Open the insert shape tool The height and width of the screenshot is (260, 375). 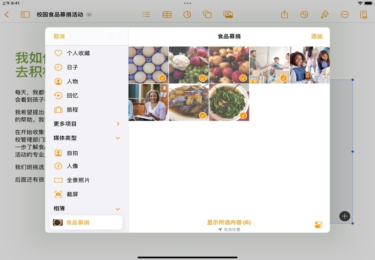(207, 15)
